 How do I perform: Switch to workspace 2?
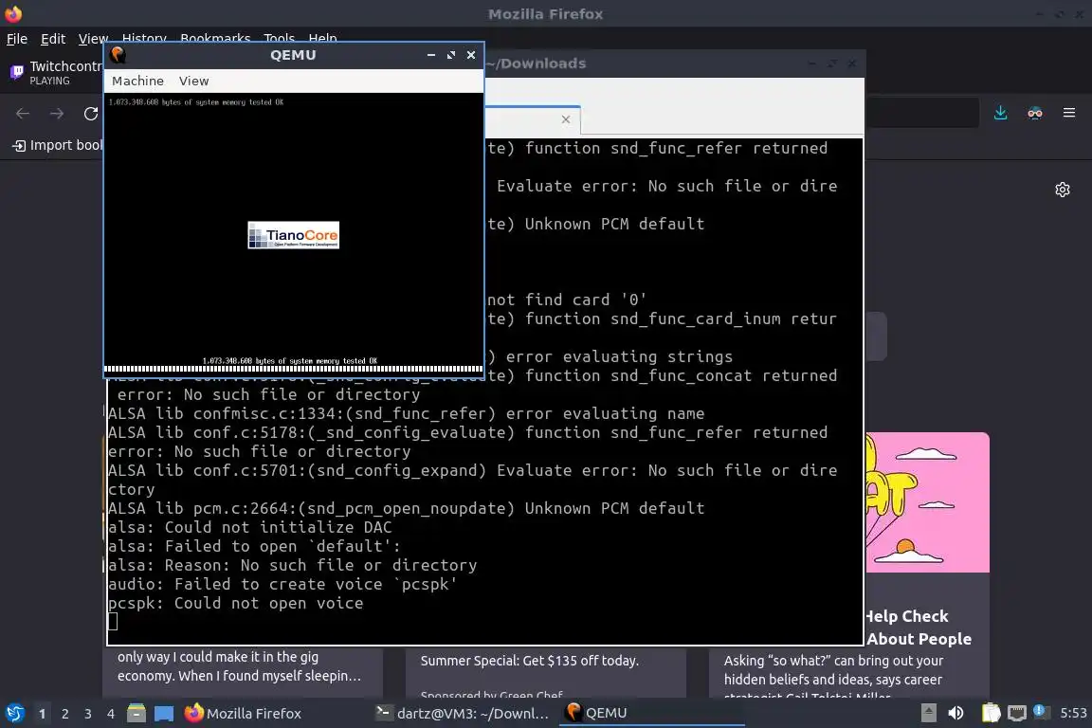coord(64,714)
